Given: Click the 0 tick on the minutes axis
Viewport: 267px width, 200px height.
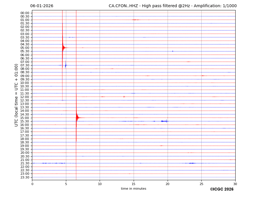Looking at the screenshot, I should (32, 184).
